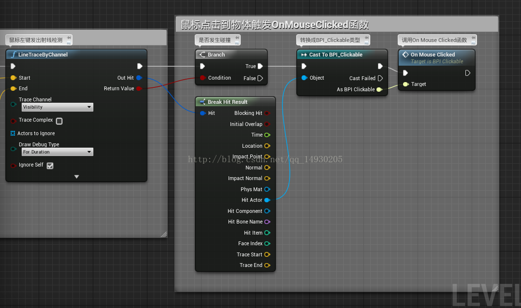Viewport: 521px width, 308px height.
Task: Click the Cast Failed execution pin
Action: 381,78
